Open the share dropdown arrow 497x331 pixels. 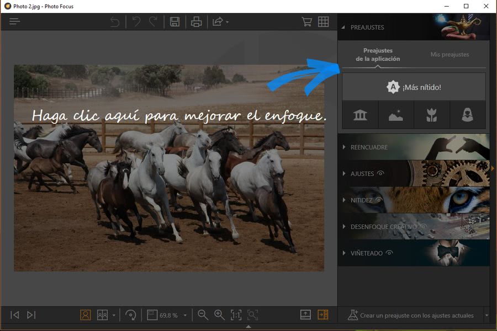(x=228, y=22)
